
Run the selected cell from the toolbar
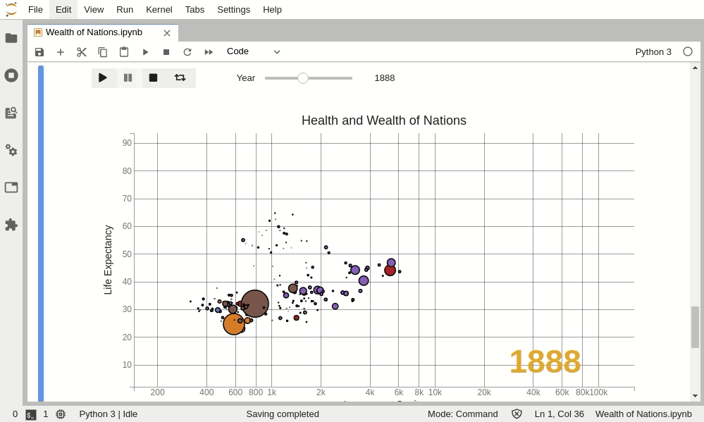click(x=145, y=51)
